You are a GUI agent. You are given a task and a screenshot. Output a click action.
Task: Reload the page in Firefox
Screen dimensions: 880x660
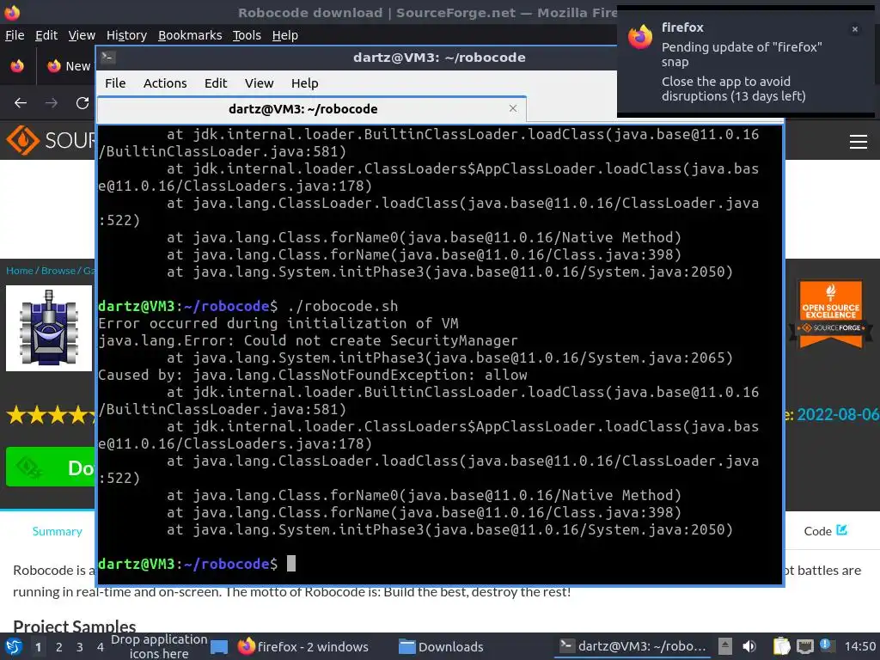pyautogui.click(x=82, y=103)
